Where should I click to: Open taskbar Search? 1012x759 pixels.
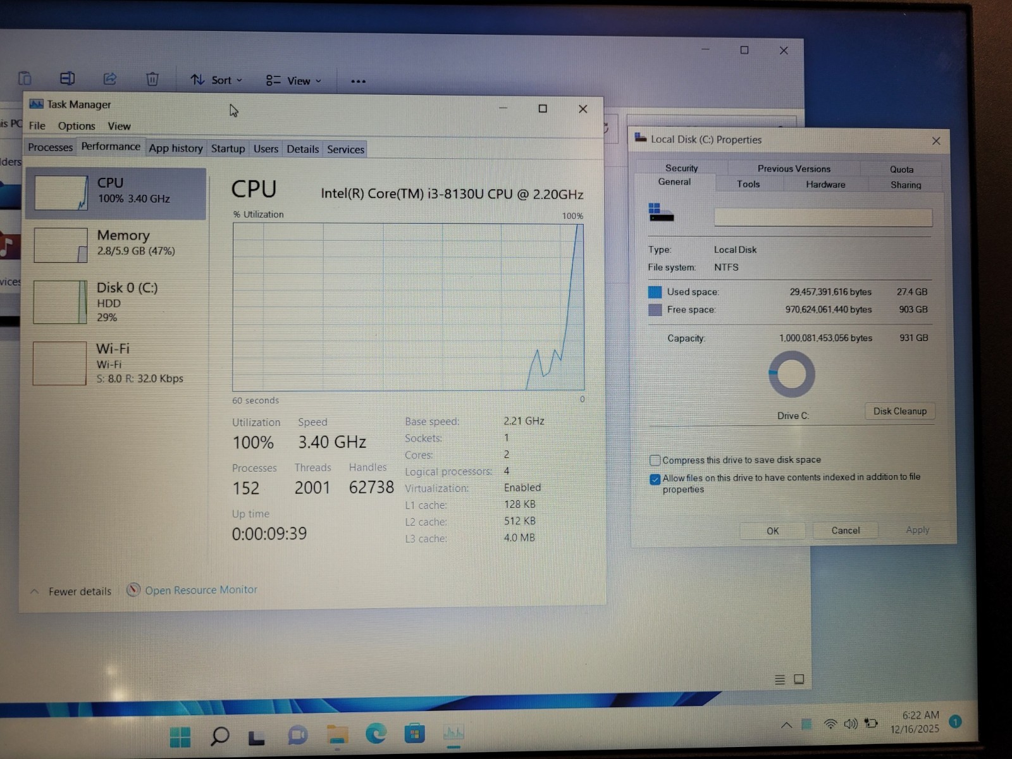(219, 736)
